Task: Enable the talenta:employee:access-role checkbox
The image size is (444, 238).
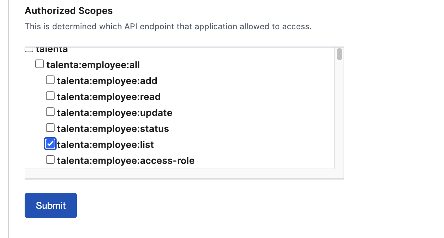Action: pos(50,160)
